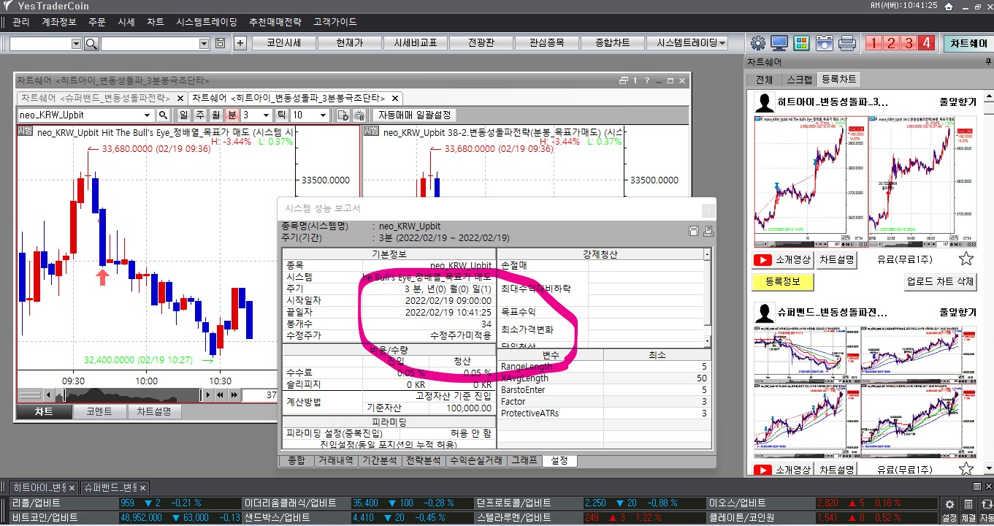Click the yellow 등록정보 button
This screenshot has height=526, width=994.
coord(782,281)
